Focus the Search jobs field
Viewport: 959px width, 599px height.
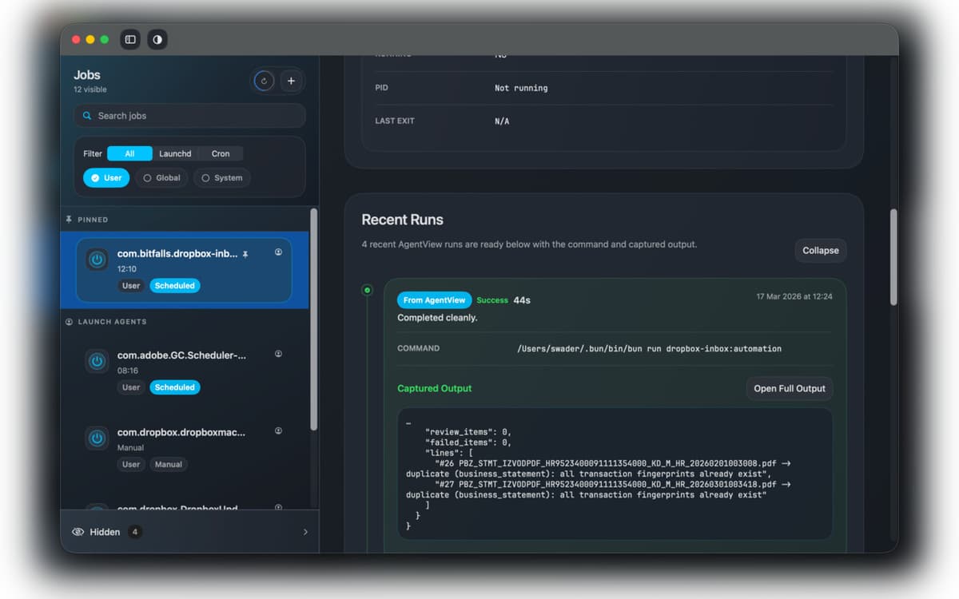[190, 116]
